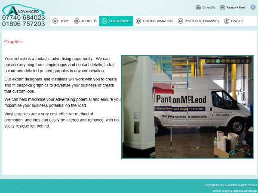Click the Contact Us text link
The width and height of the screenshot is (258, 193).
click(x=209, y=7)
